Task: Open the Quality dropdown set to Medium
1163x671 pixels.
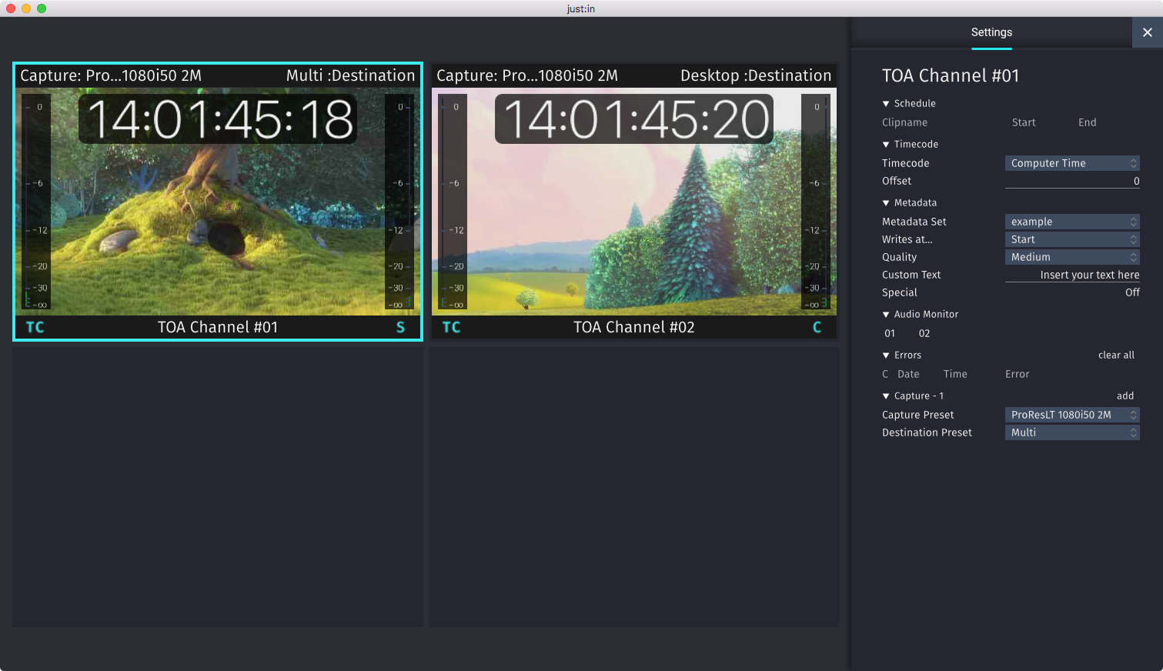Action: click(x=1072, y=257)
